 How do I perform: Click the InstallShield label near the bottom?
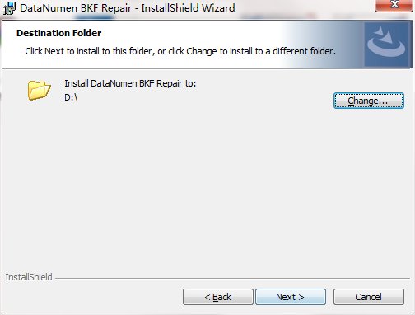(x=29, y=277)
